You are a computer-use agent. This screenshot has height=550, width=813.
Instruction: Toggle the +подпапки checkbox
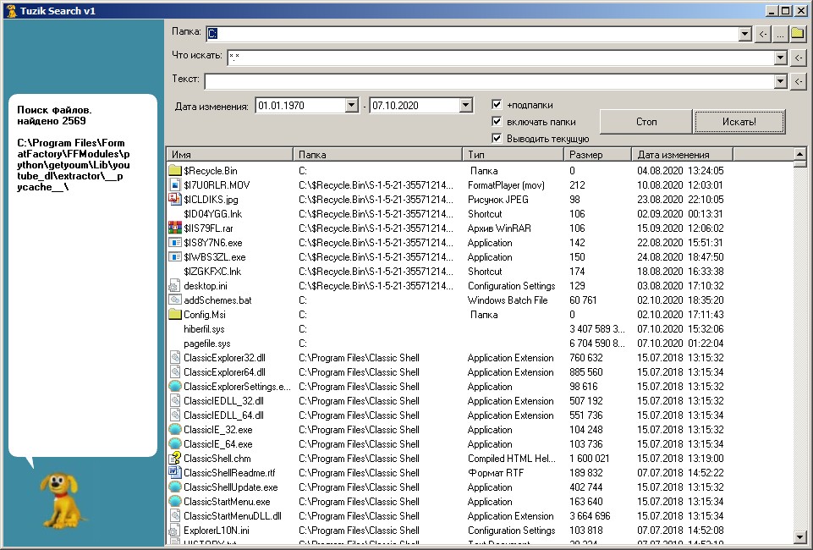[497, 105]
